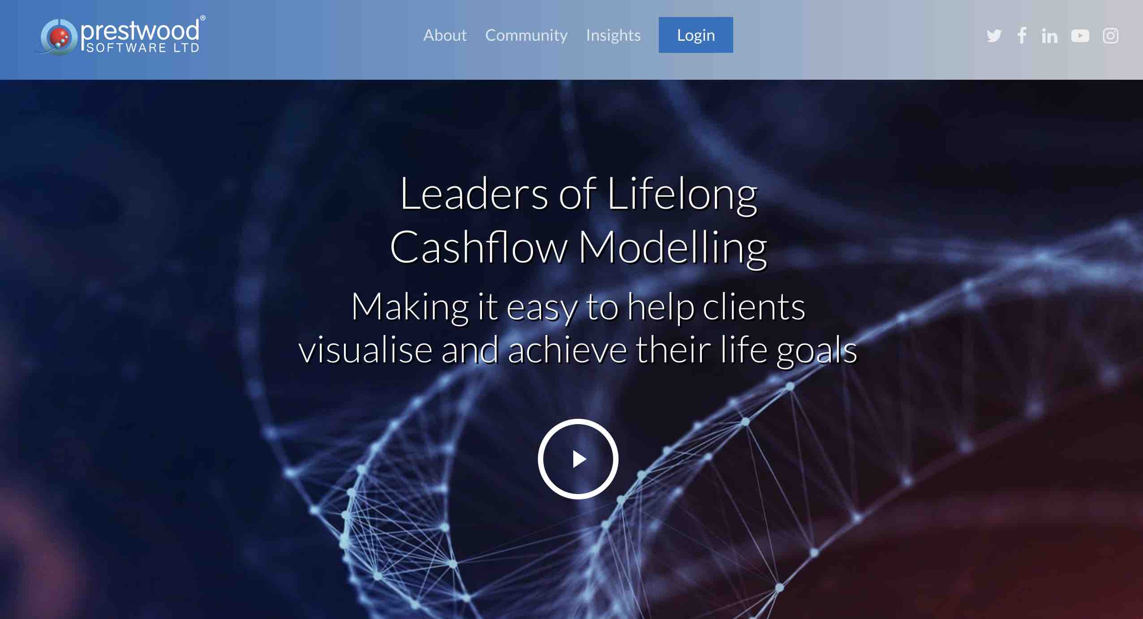Click the Community navigation menu item
This screenshot has height=619, width=1143.
[527, 34]
